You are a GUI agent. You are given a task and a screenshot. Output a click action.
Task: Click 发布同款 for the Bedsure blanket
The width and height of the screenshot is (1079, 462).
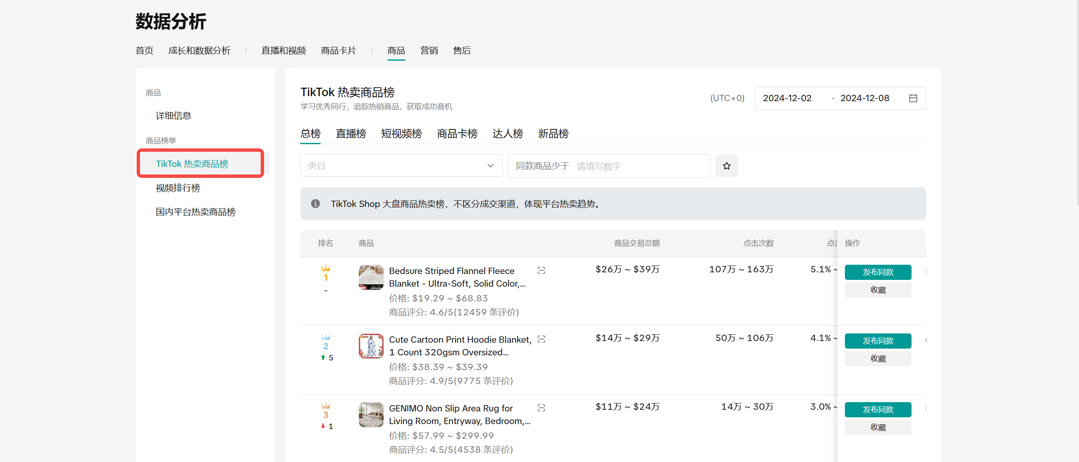point(877,272)
